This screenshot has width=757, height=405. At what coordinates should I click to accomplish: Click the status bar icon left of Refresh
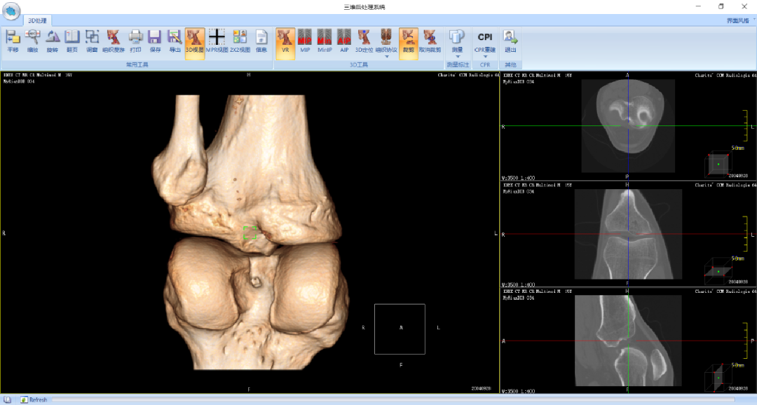click(x=7, y=399)
